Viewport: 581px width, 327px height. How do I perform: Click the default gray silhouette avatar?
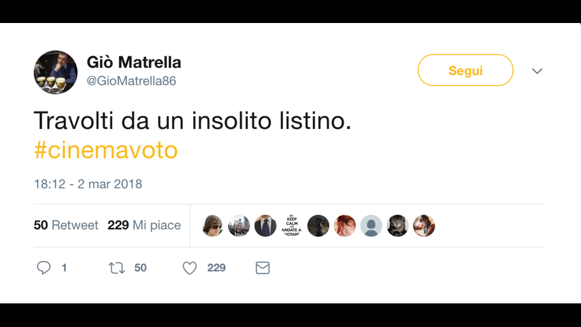point(371,226)
